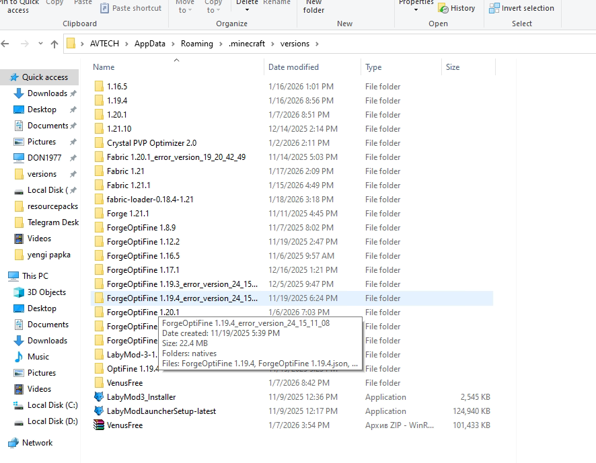Click the History icon in ribbon
This screenshot has height=463, width=596.
point(443,8)
